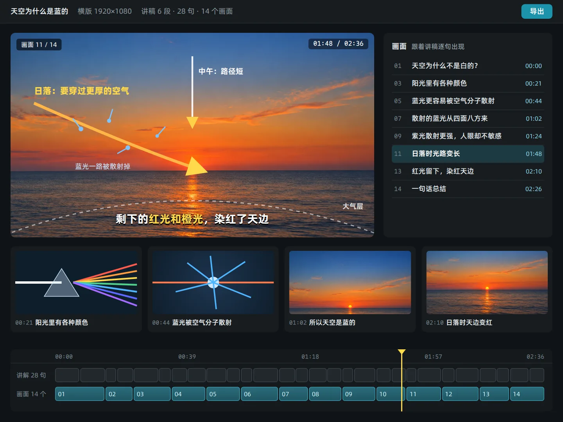
Task: Open the prism thumbnail 阳光里有各种颜色
Action: click(x=76, y=289)
